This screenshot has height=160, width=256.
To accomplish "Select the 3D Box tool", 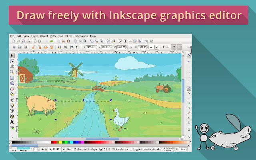I will coord(12,83).
